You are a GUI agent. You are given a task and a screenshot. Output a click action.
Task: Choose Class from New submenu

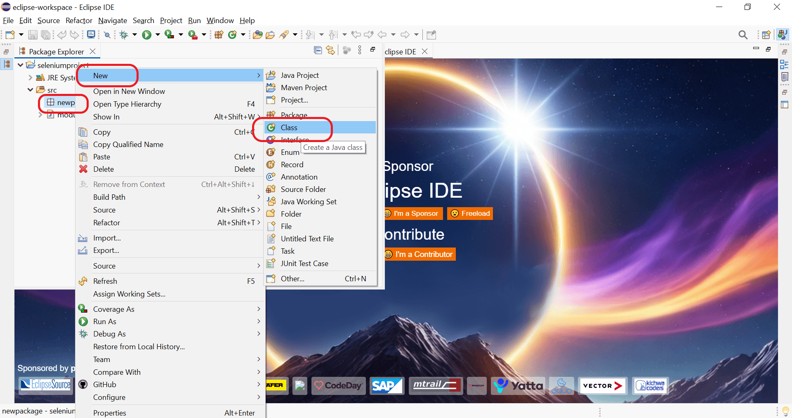(x=321, y=128)
